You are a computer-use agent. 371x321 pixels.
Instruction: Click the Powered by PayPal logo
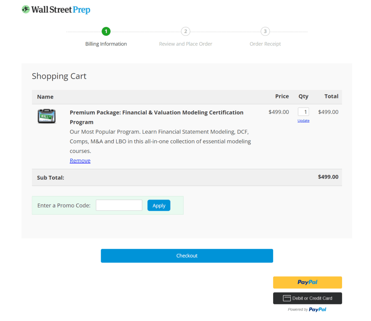pos(307,309)
